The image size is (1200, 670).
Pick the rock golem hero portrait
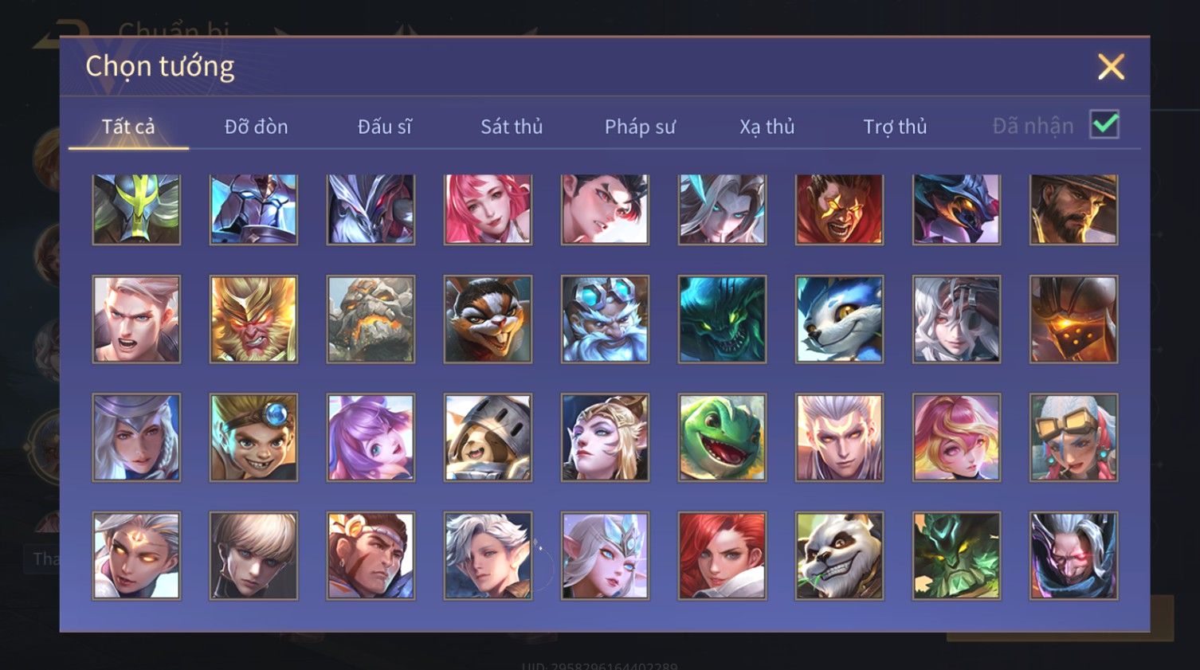371,319
